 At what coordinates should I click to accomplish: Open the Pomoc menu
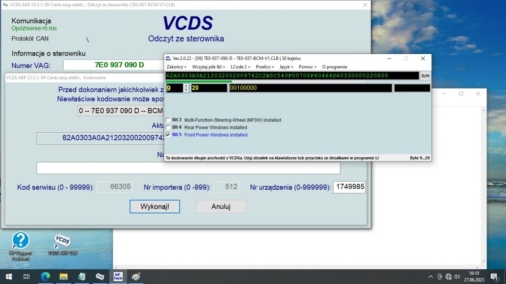tap(308, 67)
